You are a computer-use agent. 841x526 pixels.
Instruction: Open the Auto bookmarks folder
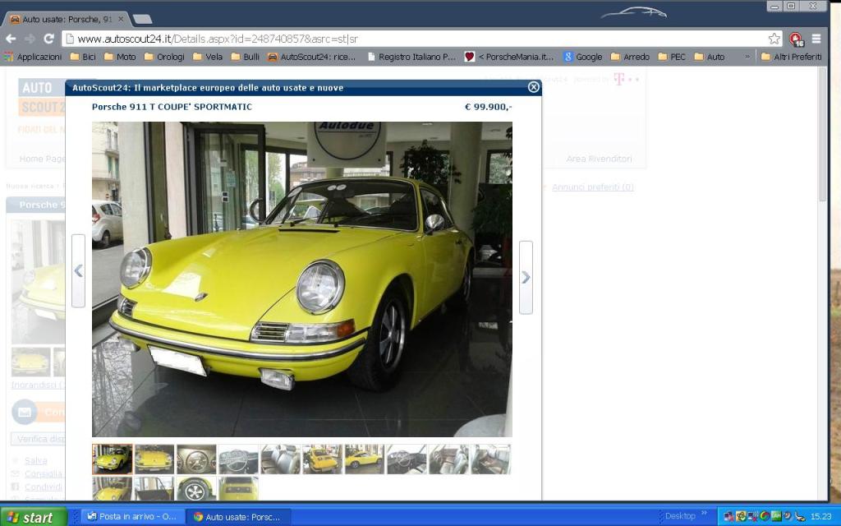709,57
